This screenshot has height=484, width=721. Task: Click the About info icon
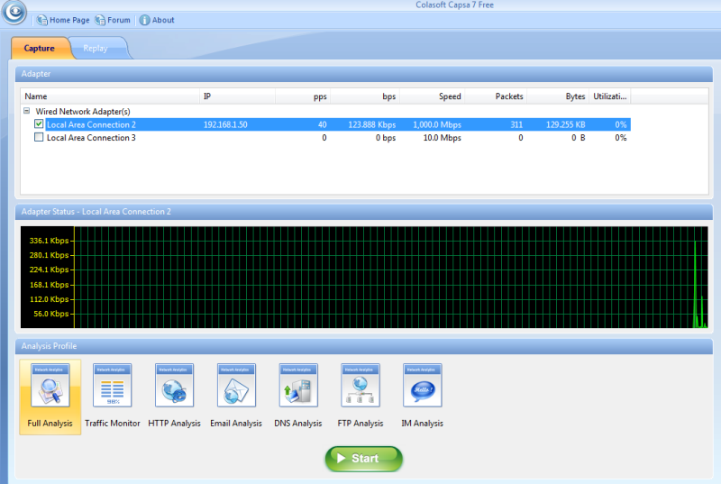144,20
